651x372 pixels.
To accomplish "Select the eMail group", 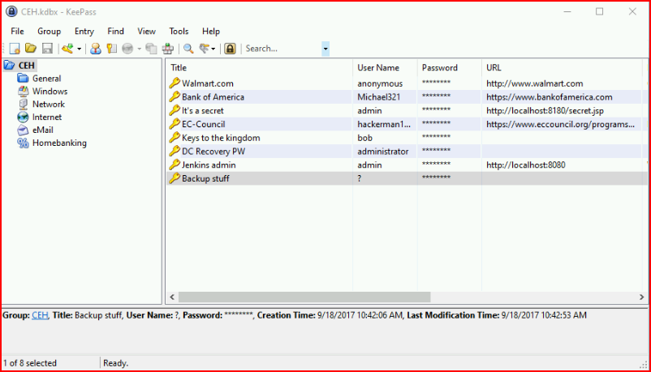I will click(x=43, y=130).
